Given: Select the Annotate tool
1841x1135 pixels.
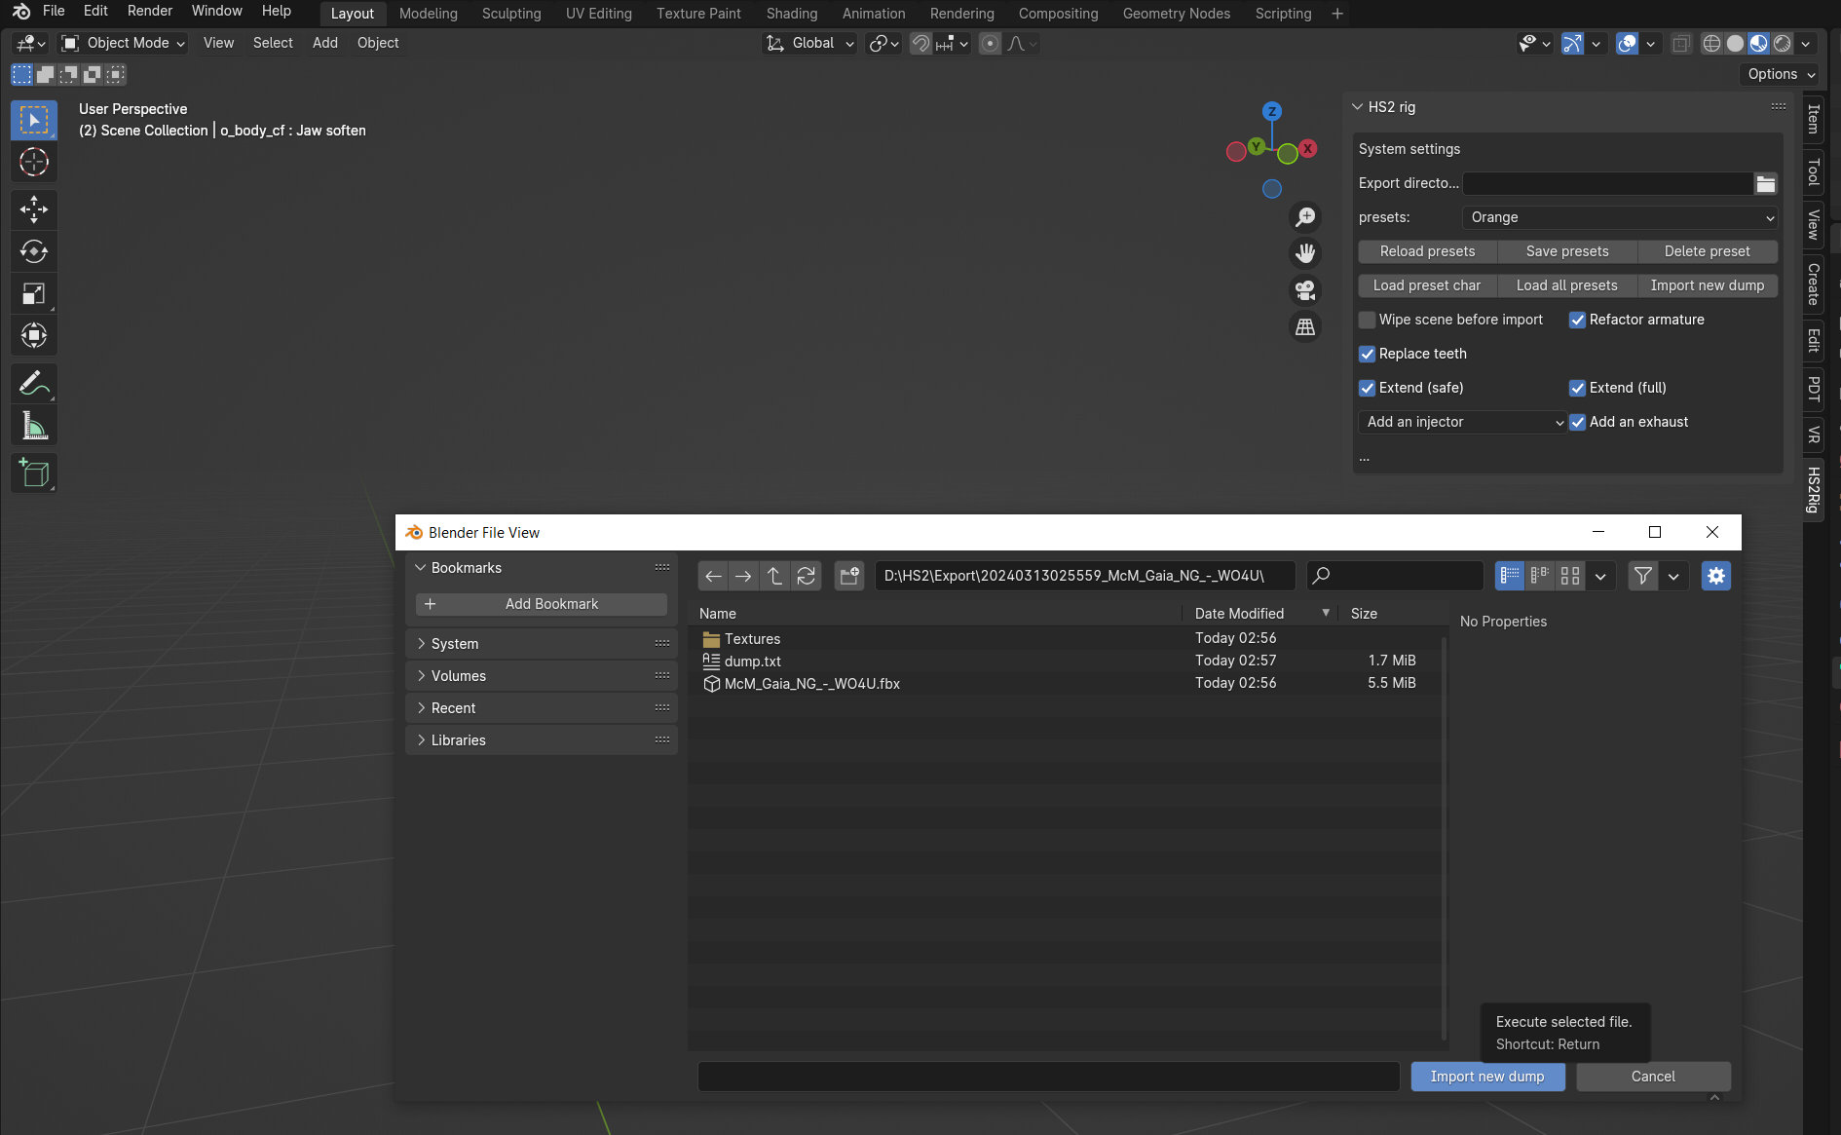Looking at the screenshot, I should coord(34,383).
